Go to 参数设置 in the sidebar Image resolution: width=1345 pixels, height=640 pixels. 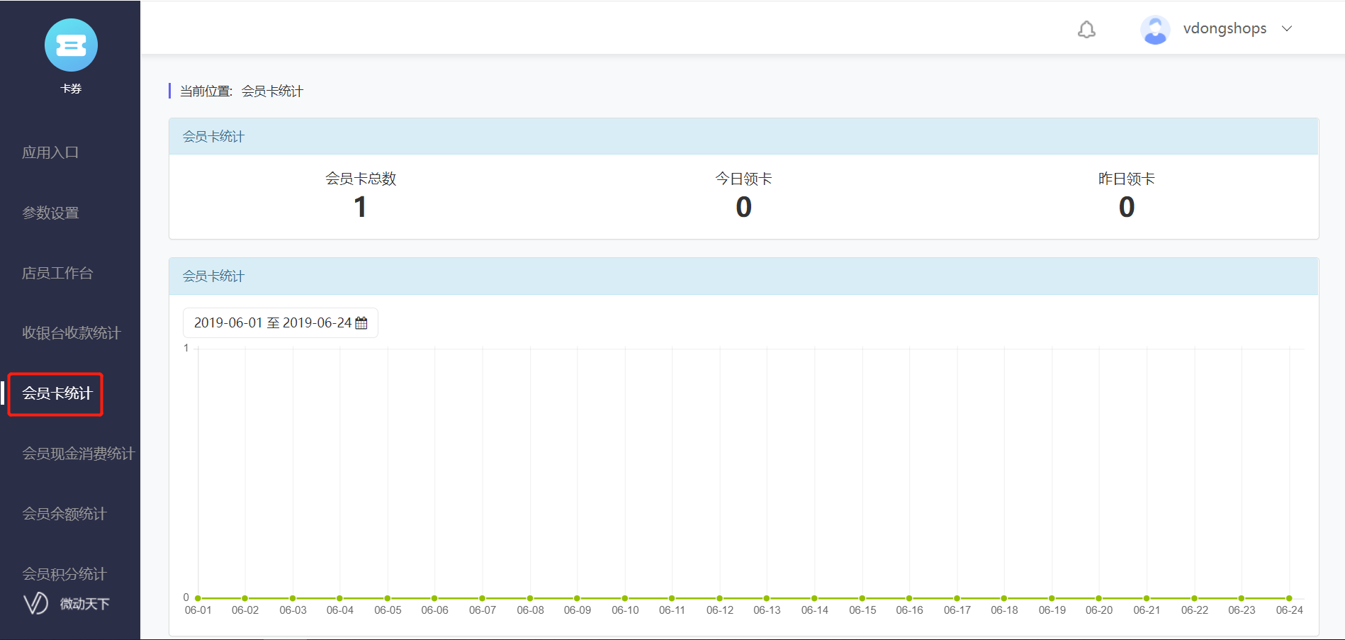[50, 213]
